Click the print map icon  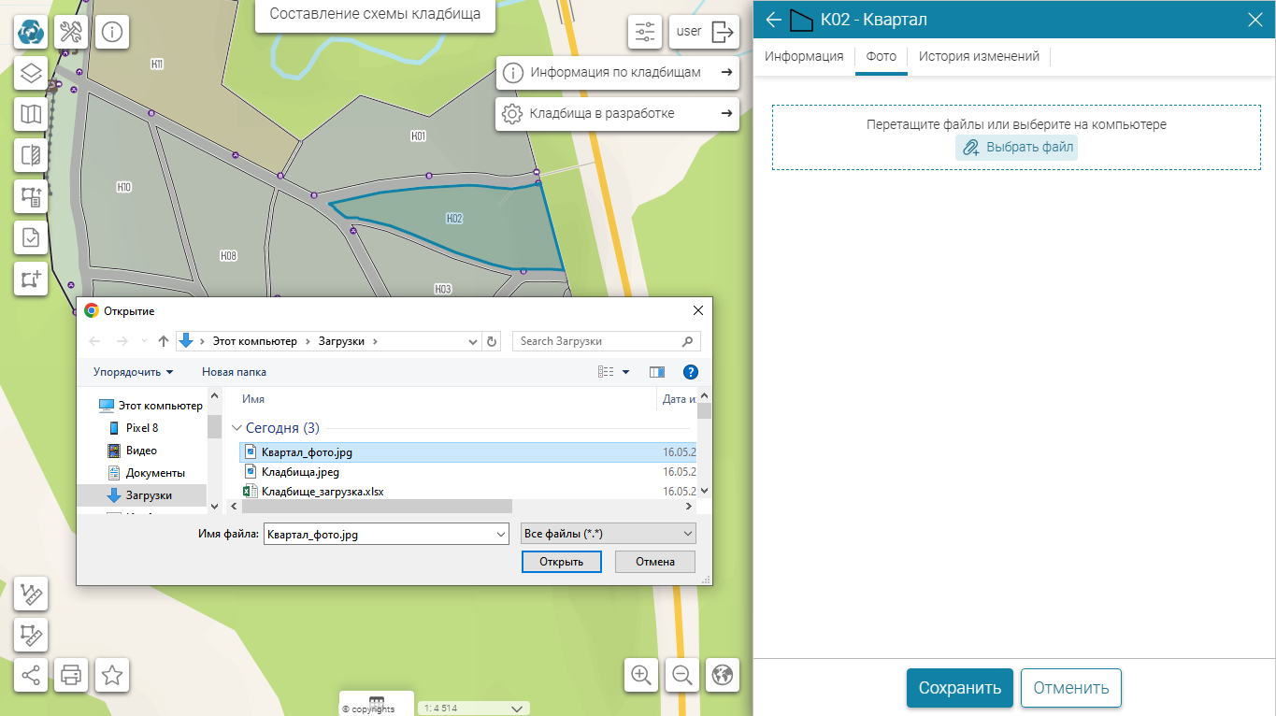tap(71, 675)
